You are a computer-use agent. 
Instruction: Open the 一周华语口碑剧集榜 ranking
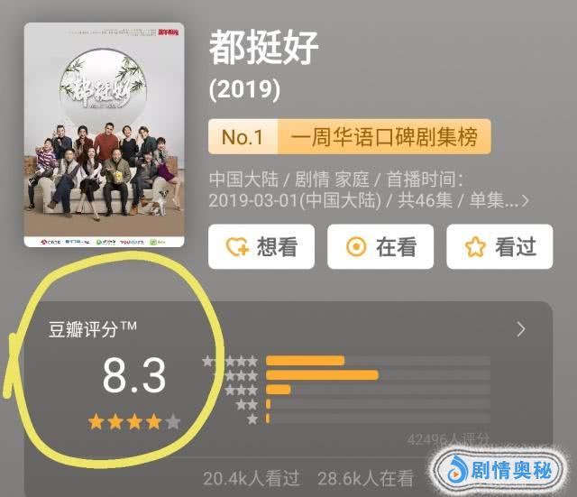[x=385, y=136]
